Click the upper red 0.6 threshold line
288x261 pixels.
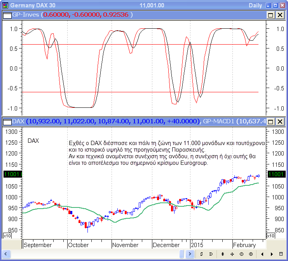[x=140, y=44]
